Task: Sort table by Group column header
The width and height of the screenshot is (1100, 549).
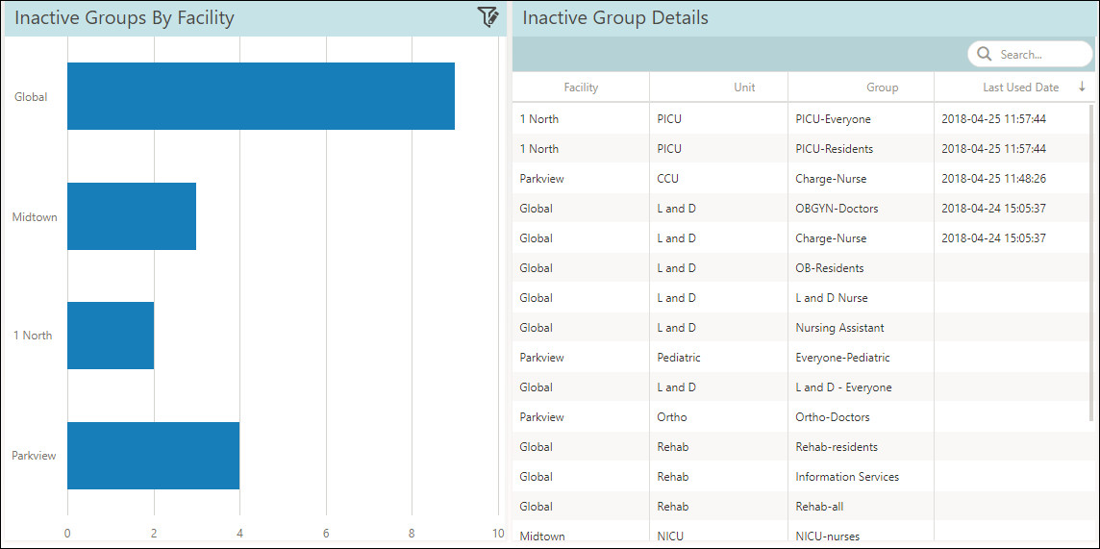Action: point(862,87)
